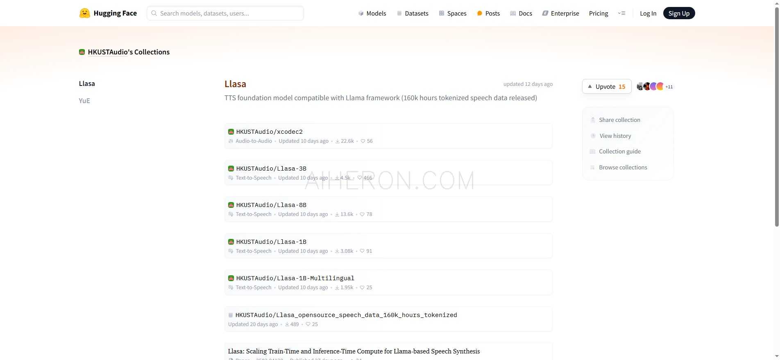The height and width of the screenshot is (360, 780).
Task: Click the xcodec2 heart icon with 56
Action: (x=363, y=141)
